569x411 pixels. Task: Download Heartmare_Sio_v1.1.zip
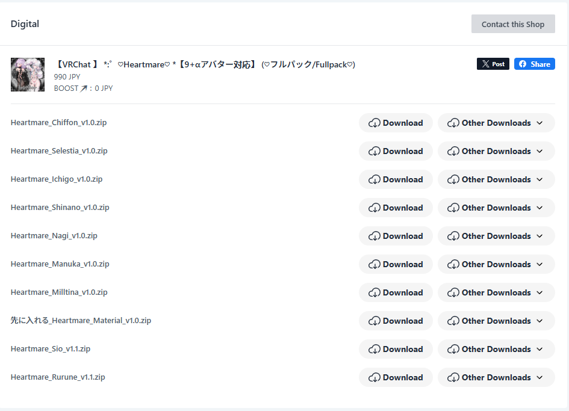(396, 350)
